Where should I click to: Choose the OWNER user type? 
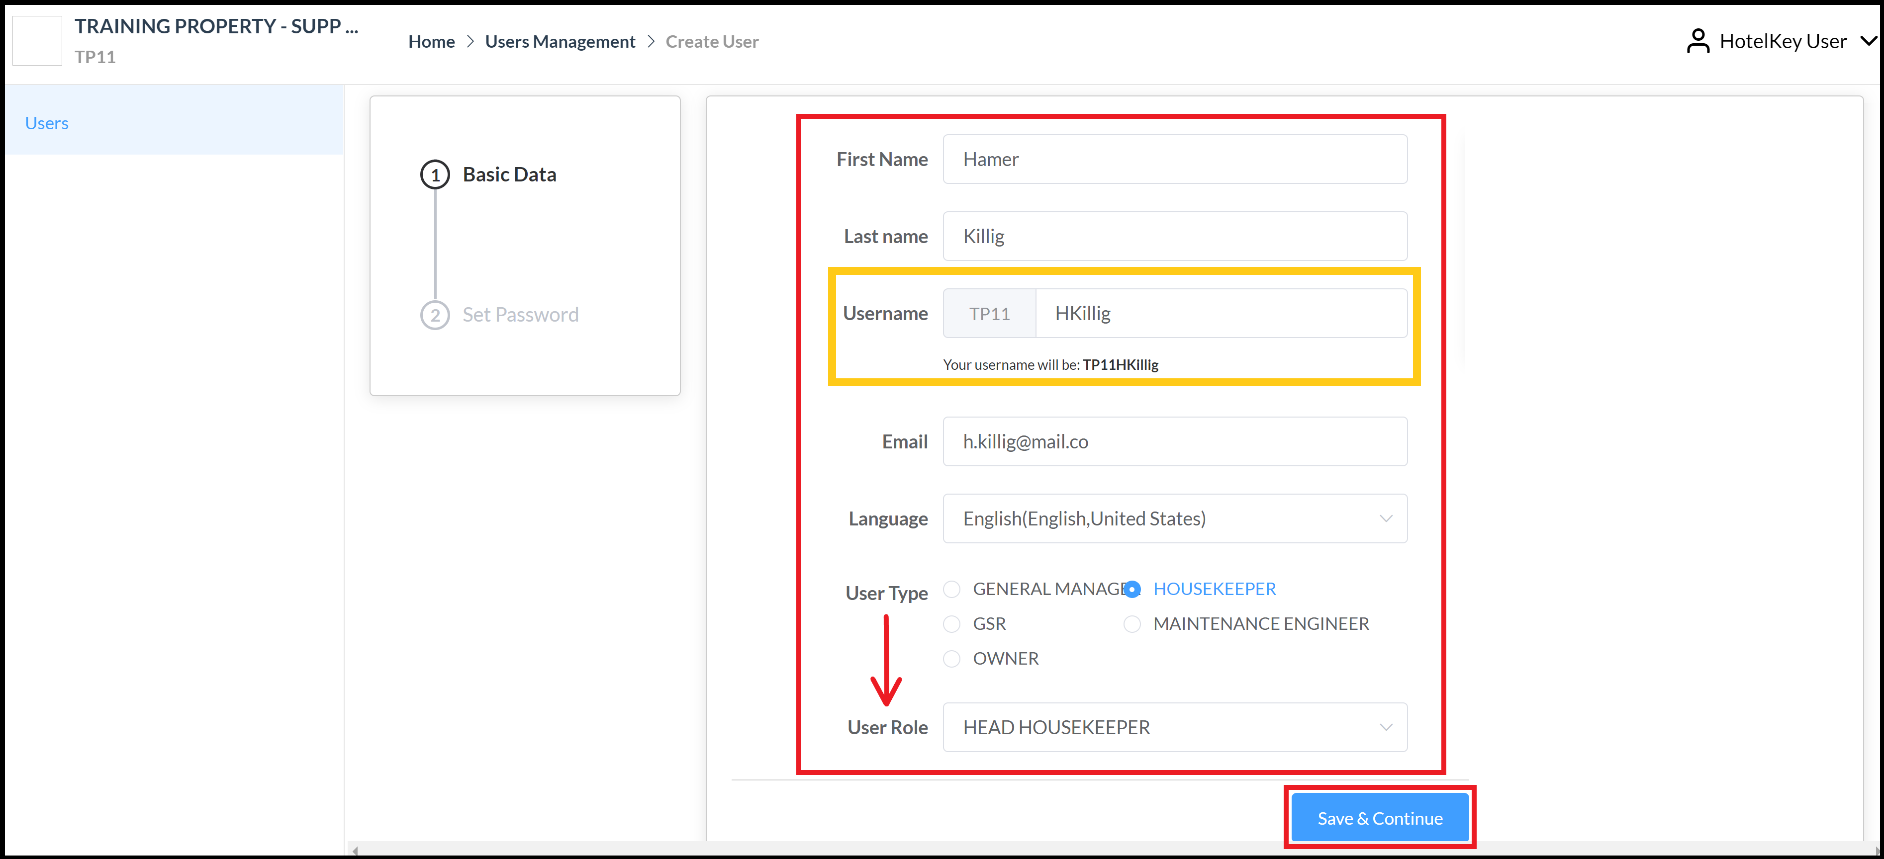pyautogui.click(x=951, y=658)
